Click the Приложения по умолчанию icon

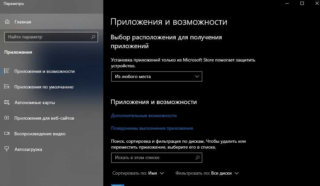pos(7,87)
